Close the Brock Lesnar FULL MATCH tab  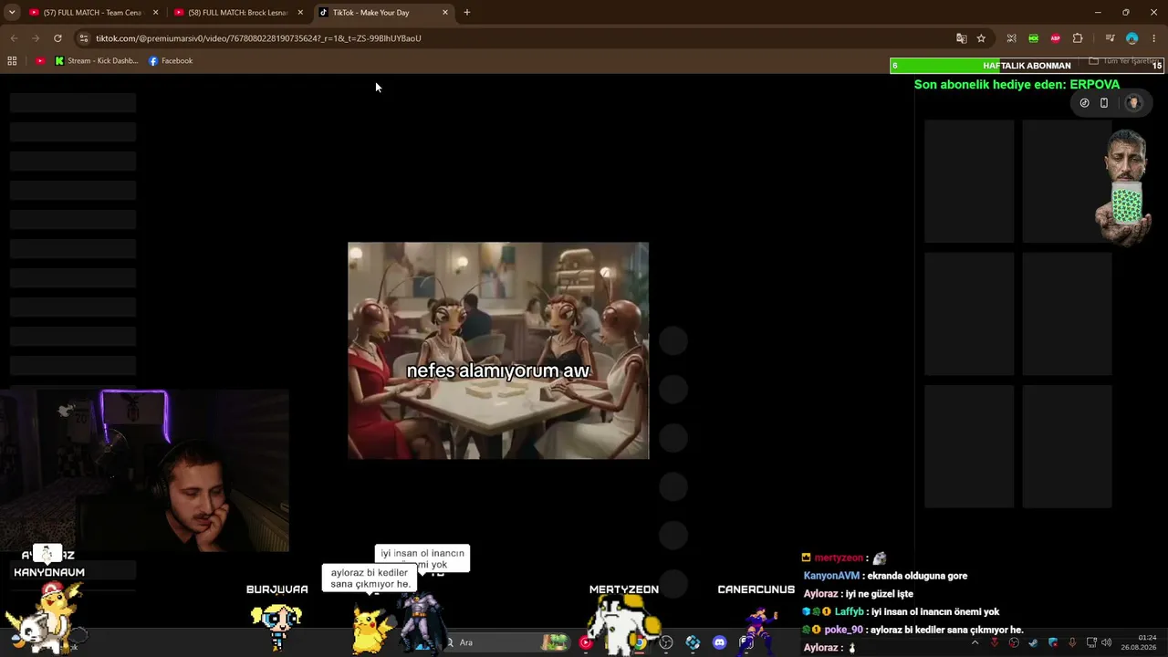(x=300, y=13)
